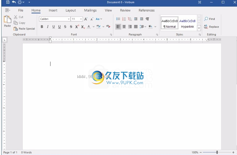The height and width of the screenshot is (155, 237).
Task: Toggle Superscript X² formatting
Action: (77, 27)
